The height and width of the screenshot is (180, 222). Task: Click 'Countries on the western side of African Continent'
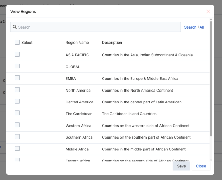[146, 126]
